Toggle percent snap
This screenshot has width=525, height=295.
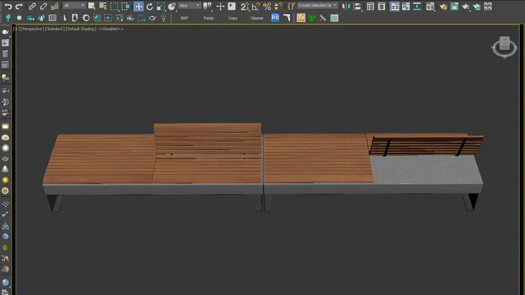(267, 6)
